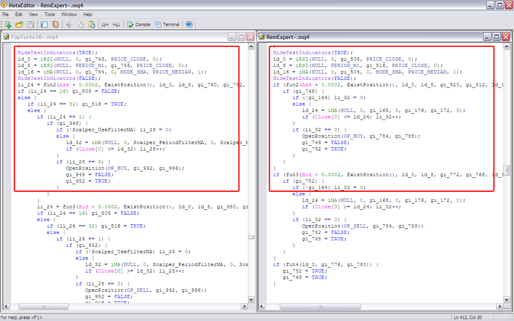
Task: Open the Window menu
Action: 69,14
